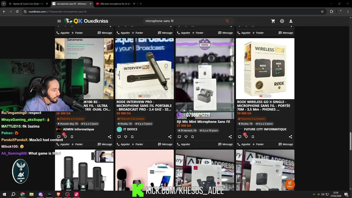352x198 pixels.
Task: Open the notification center icon
Action: (346, 194)
